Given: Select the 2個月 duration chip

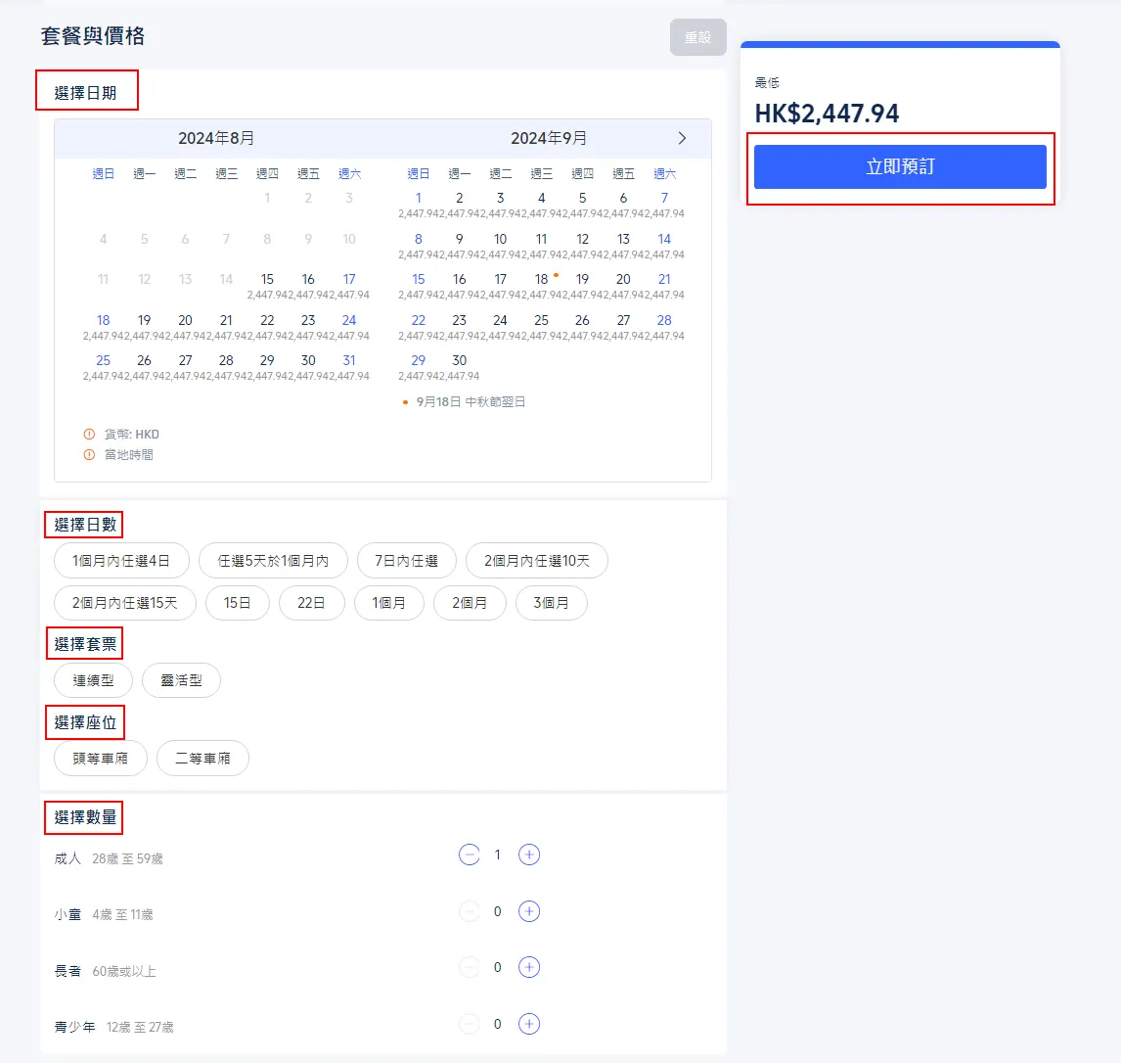Looking at the screenshot, I should point(470,603).
